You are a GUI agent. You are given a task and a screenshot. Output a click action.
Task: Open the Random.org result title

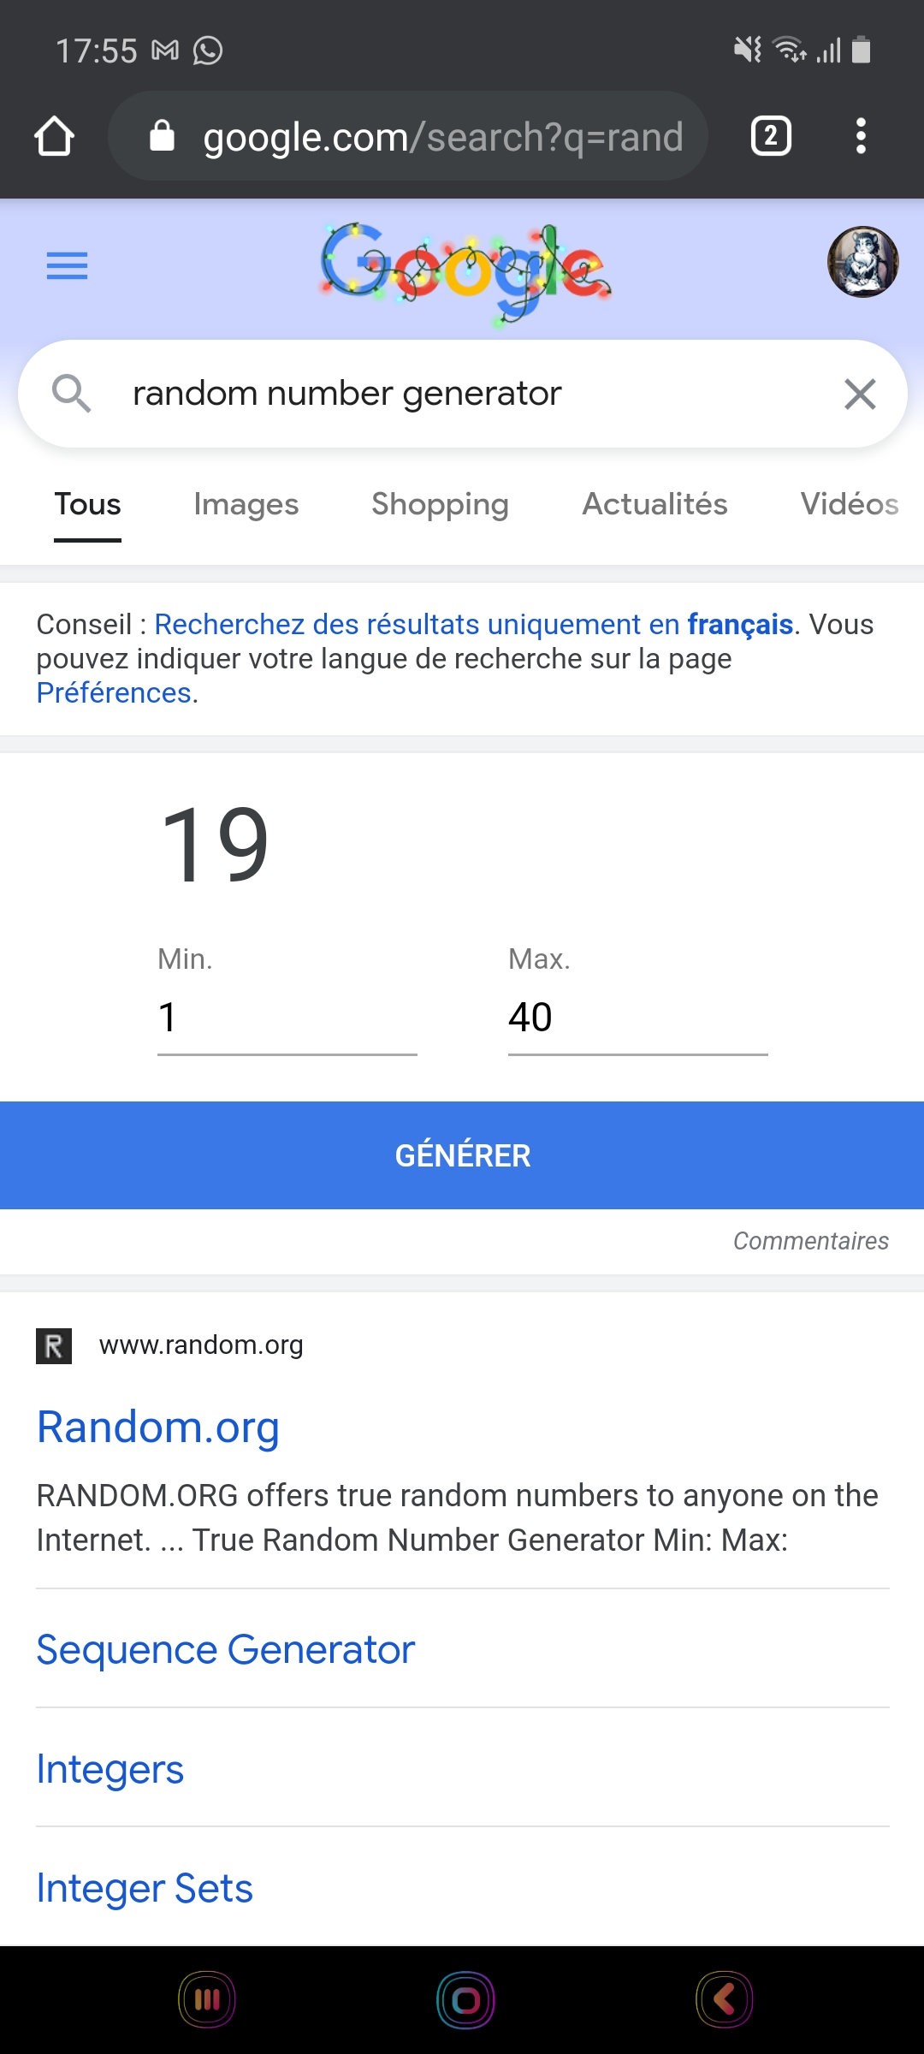point(158,1427)
